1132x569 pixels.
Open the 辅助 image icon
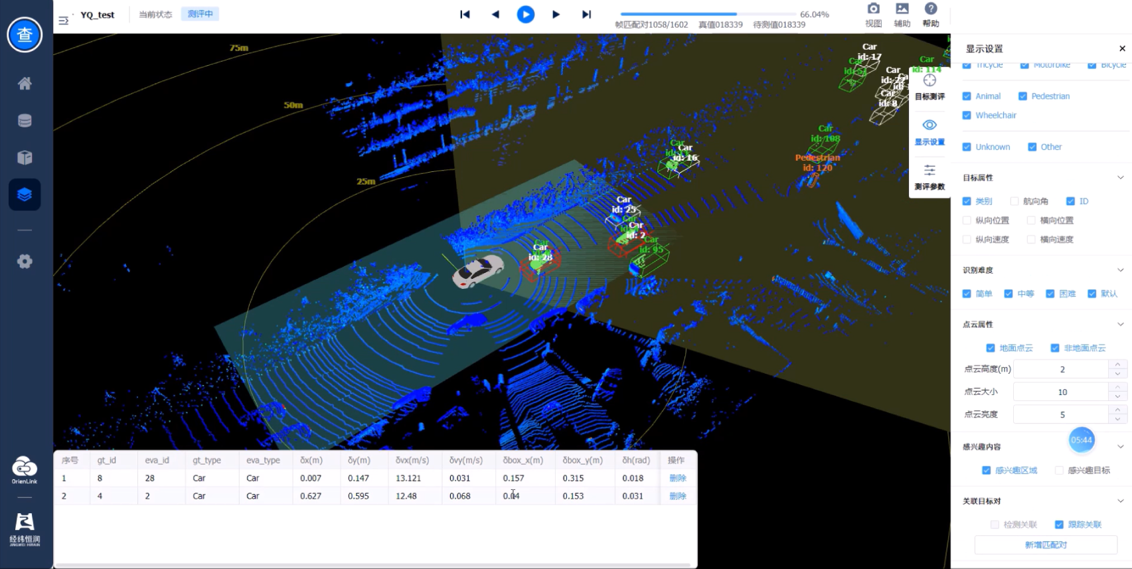pos(902,9)
